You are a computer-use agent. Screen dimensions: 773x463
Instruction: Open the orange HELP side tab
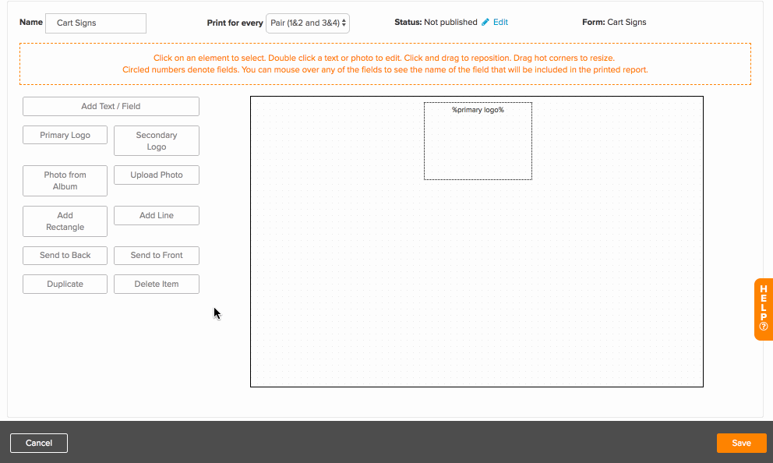click(763, 309)
